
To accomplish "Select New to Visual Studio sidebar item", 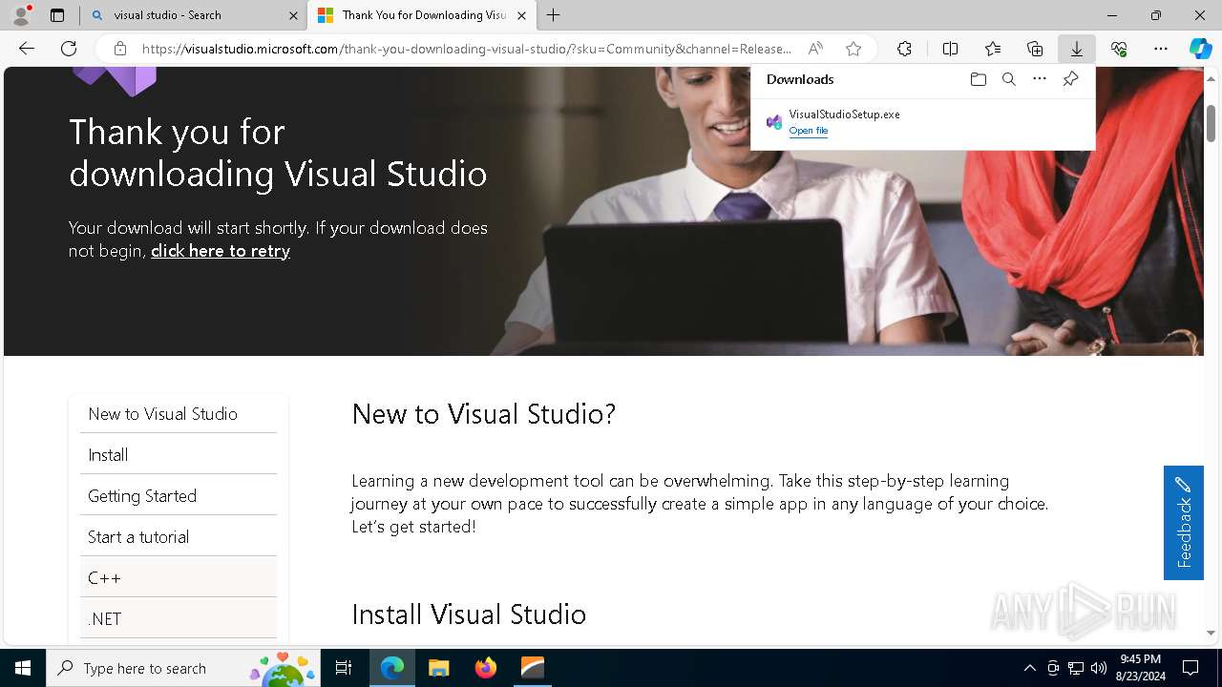I will pyautogui.click(x=179, y=414).
